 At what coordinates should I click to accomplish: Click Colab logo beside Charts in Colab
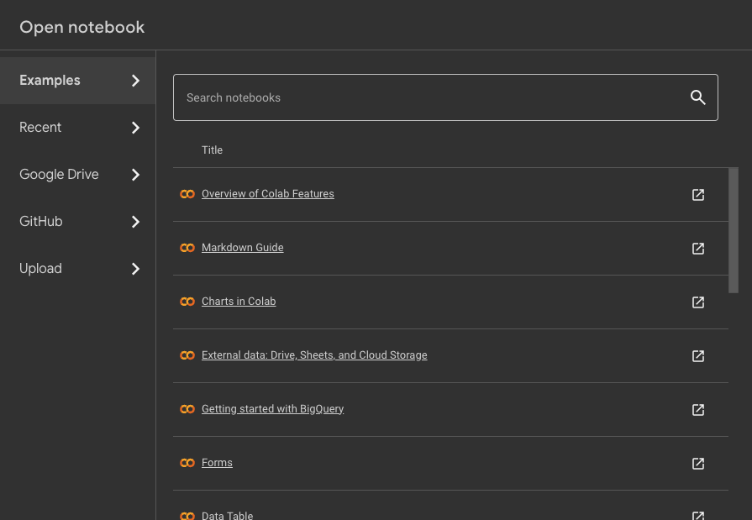(x=187, y=302)
